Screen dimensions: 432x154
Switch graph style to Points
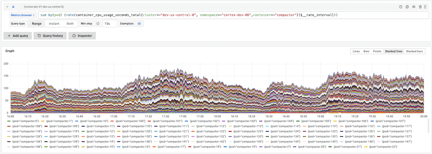coord(377,51)
